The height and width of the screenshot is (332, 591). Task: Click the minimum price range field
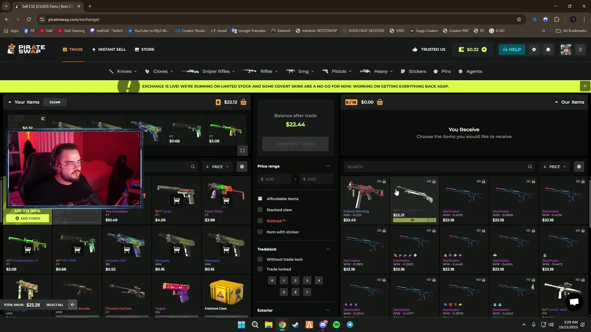pos(273,179)
